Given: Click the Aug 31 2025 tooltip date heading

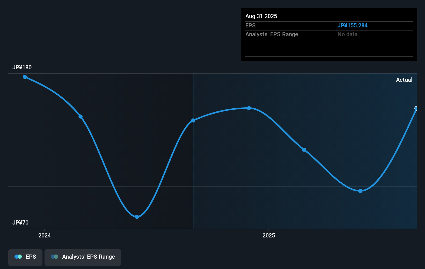Looking at the screenshot, I should pyautogui.click(x=261, y=16).
